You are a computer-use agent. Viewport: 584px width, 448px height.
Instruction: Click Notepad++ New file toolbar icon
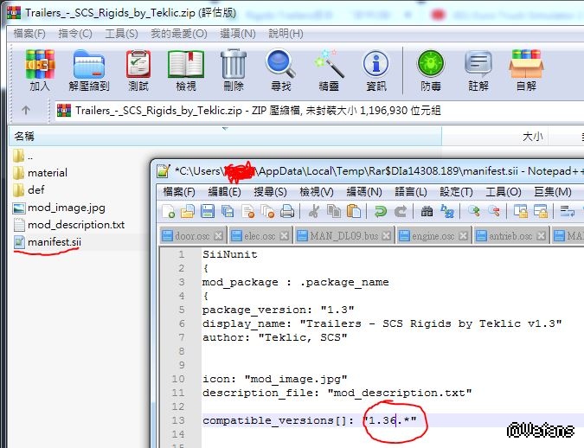point(169,212)
